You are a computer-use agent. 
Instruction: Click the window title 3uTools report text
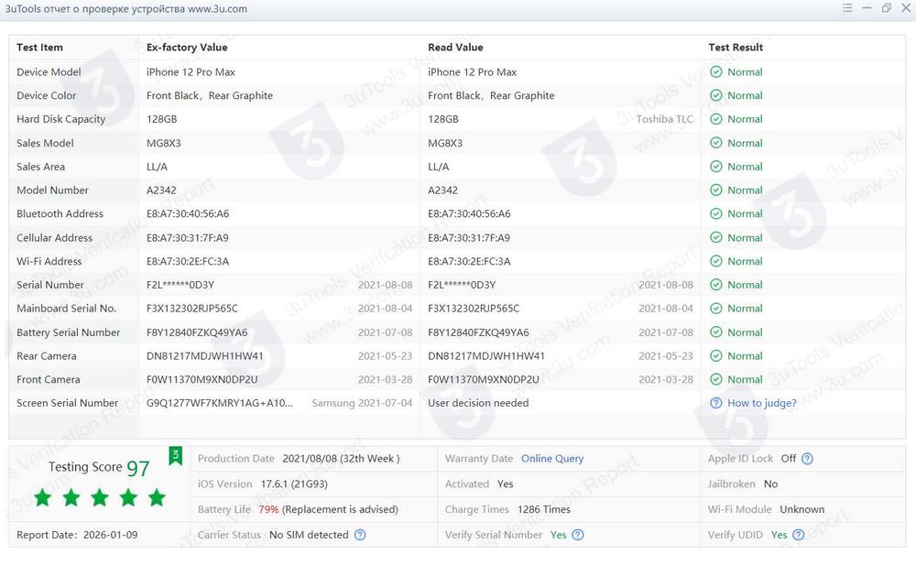[125, 9]
